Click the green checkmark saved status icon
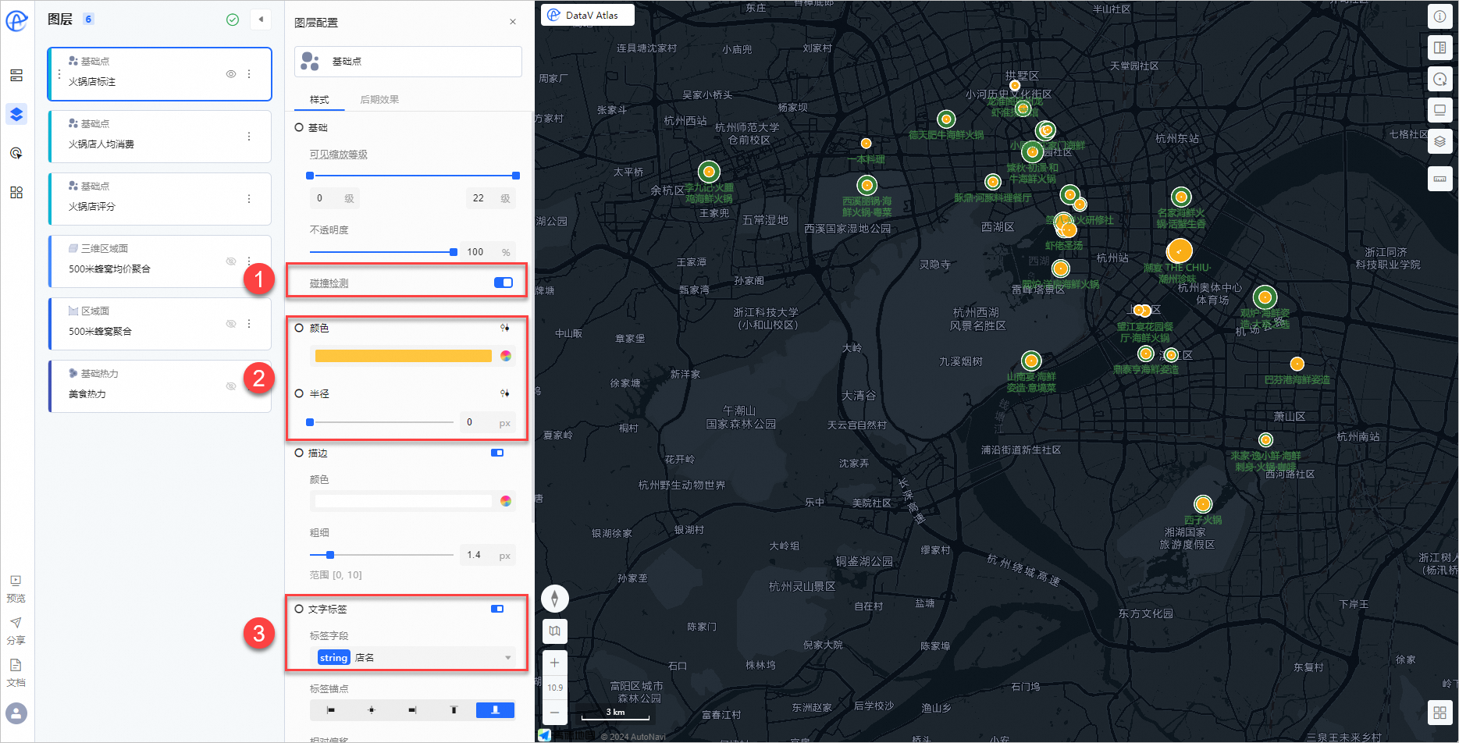 point(233,20)
